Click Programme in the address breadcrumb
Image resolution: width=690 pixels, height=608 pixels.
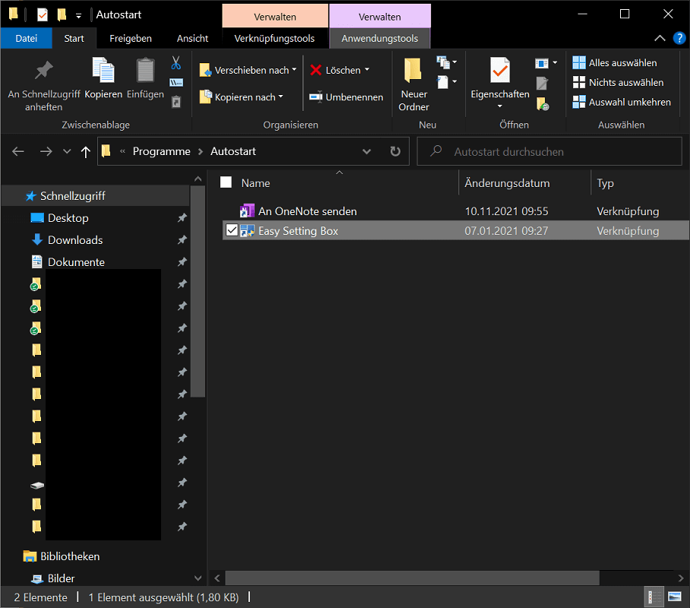(162, 151)
